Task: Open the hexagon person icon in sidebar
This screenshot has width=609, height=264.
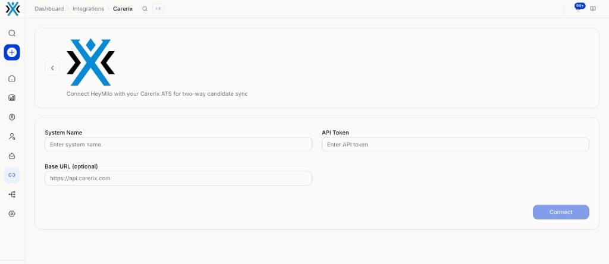Action: point(12,117)
